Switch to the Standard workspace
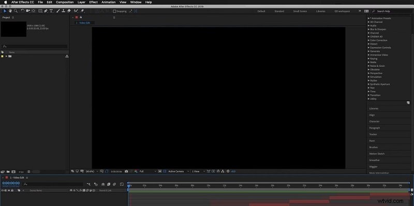 coord(279,11)
